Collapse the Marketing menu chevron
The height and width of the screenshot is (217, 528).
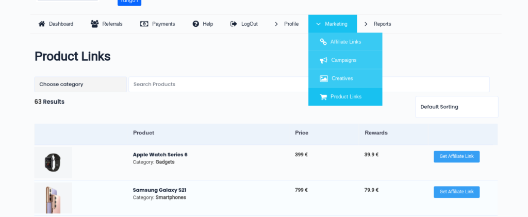(x=318, y=24)
